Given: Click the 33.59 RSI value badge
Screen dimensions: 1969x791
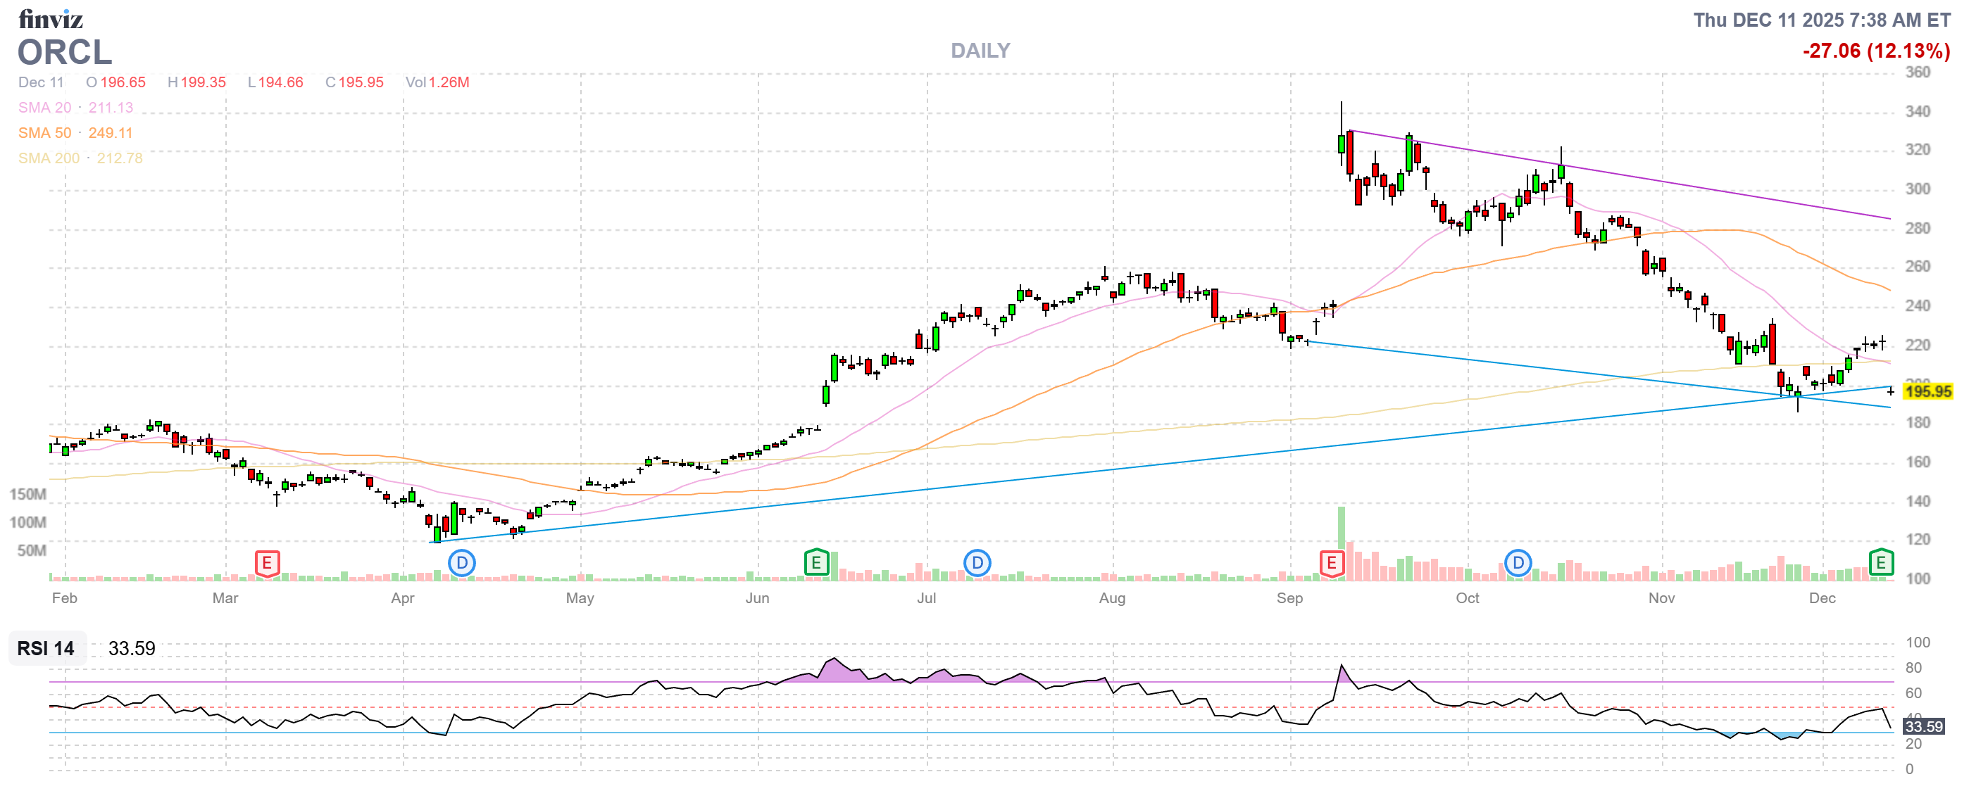Looking at the screenshot, I should (1923, 726).
